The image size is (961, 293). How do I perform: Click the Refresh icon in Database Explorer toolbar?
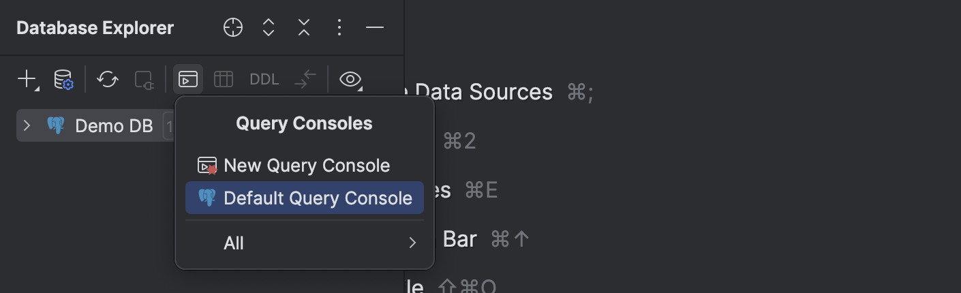[x=107, y=79]
